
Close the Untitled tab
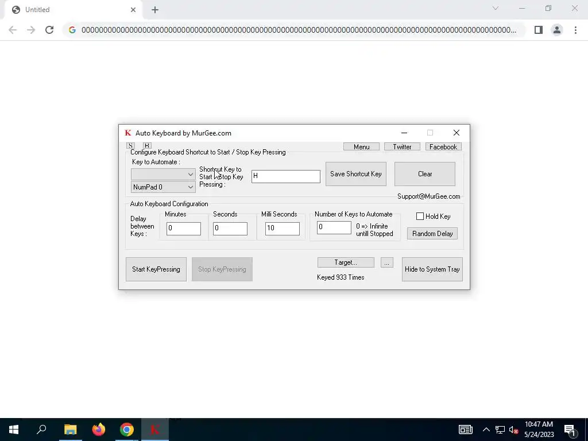tap(133, 10)
